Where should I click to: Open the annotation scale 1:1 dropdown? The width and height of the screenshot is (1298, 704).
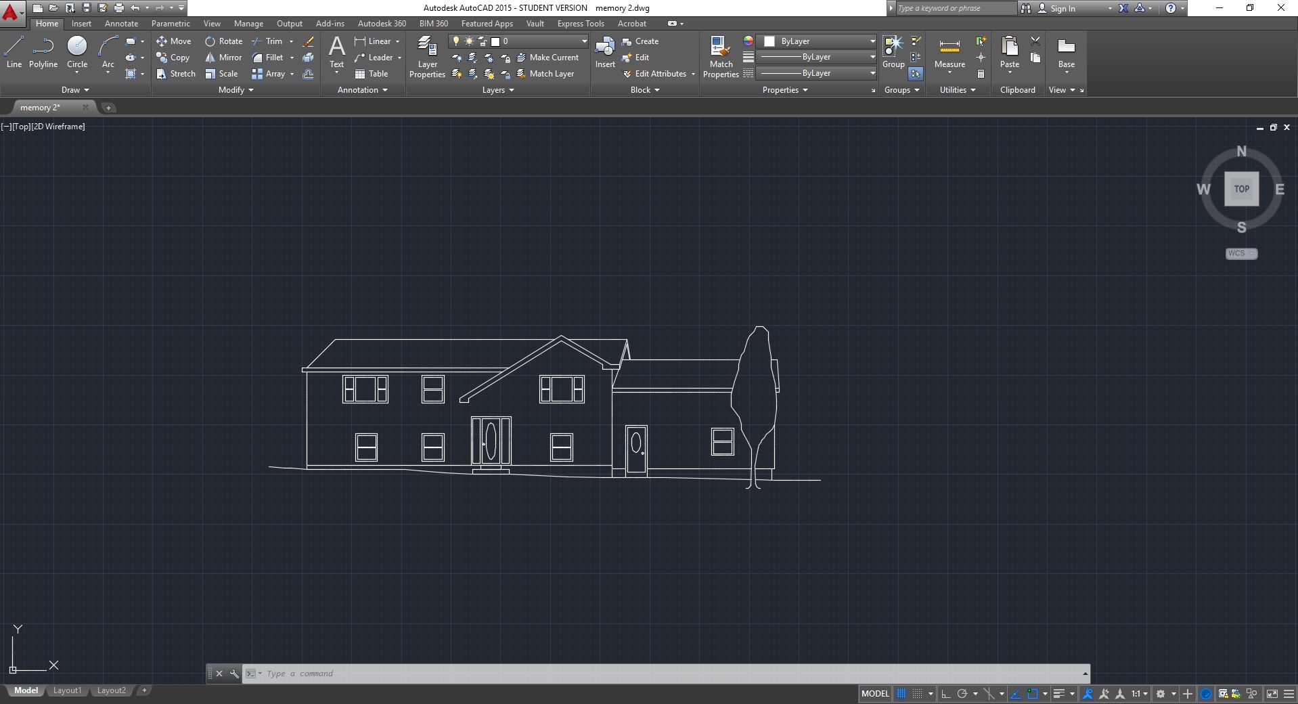[1140, 694]
